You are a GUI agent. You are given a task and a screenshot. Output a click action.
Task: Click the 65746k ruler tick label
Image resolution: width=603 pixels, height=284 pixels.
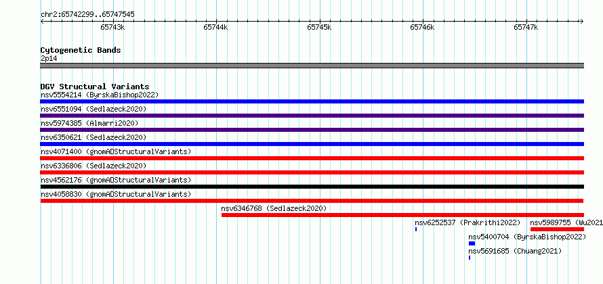tap(422, 27)
